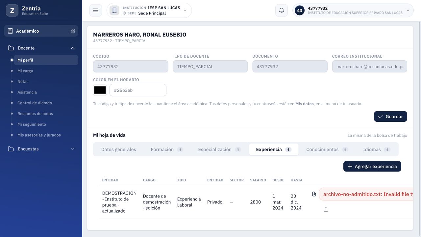Click La misma de la bolsa de trabajo

tap(377, 135)
